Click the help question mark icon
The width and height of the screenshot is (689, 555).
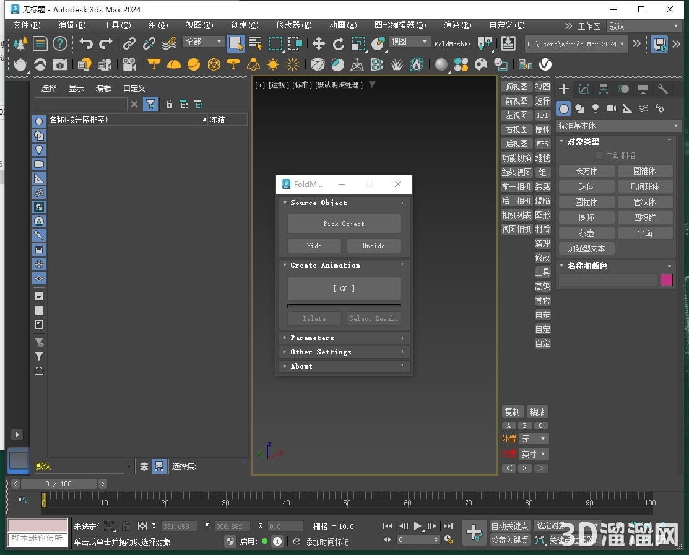pos(60,43)
